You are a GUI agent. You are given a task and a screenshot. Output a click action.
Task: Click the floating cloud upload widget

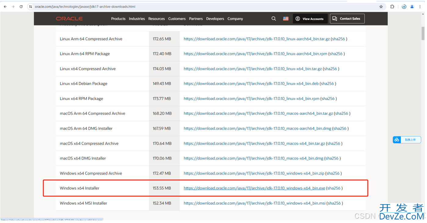(407, 140)
